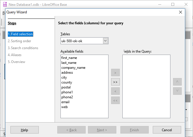This screenshot has width=193, height=137.
Task: Choose the company_name field
Action: coord(73,68)
